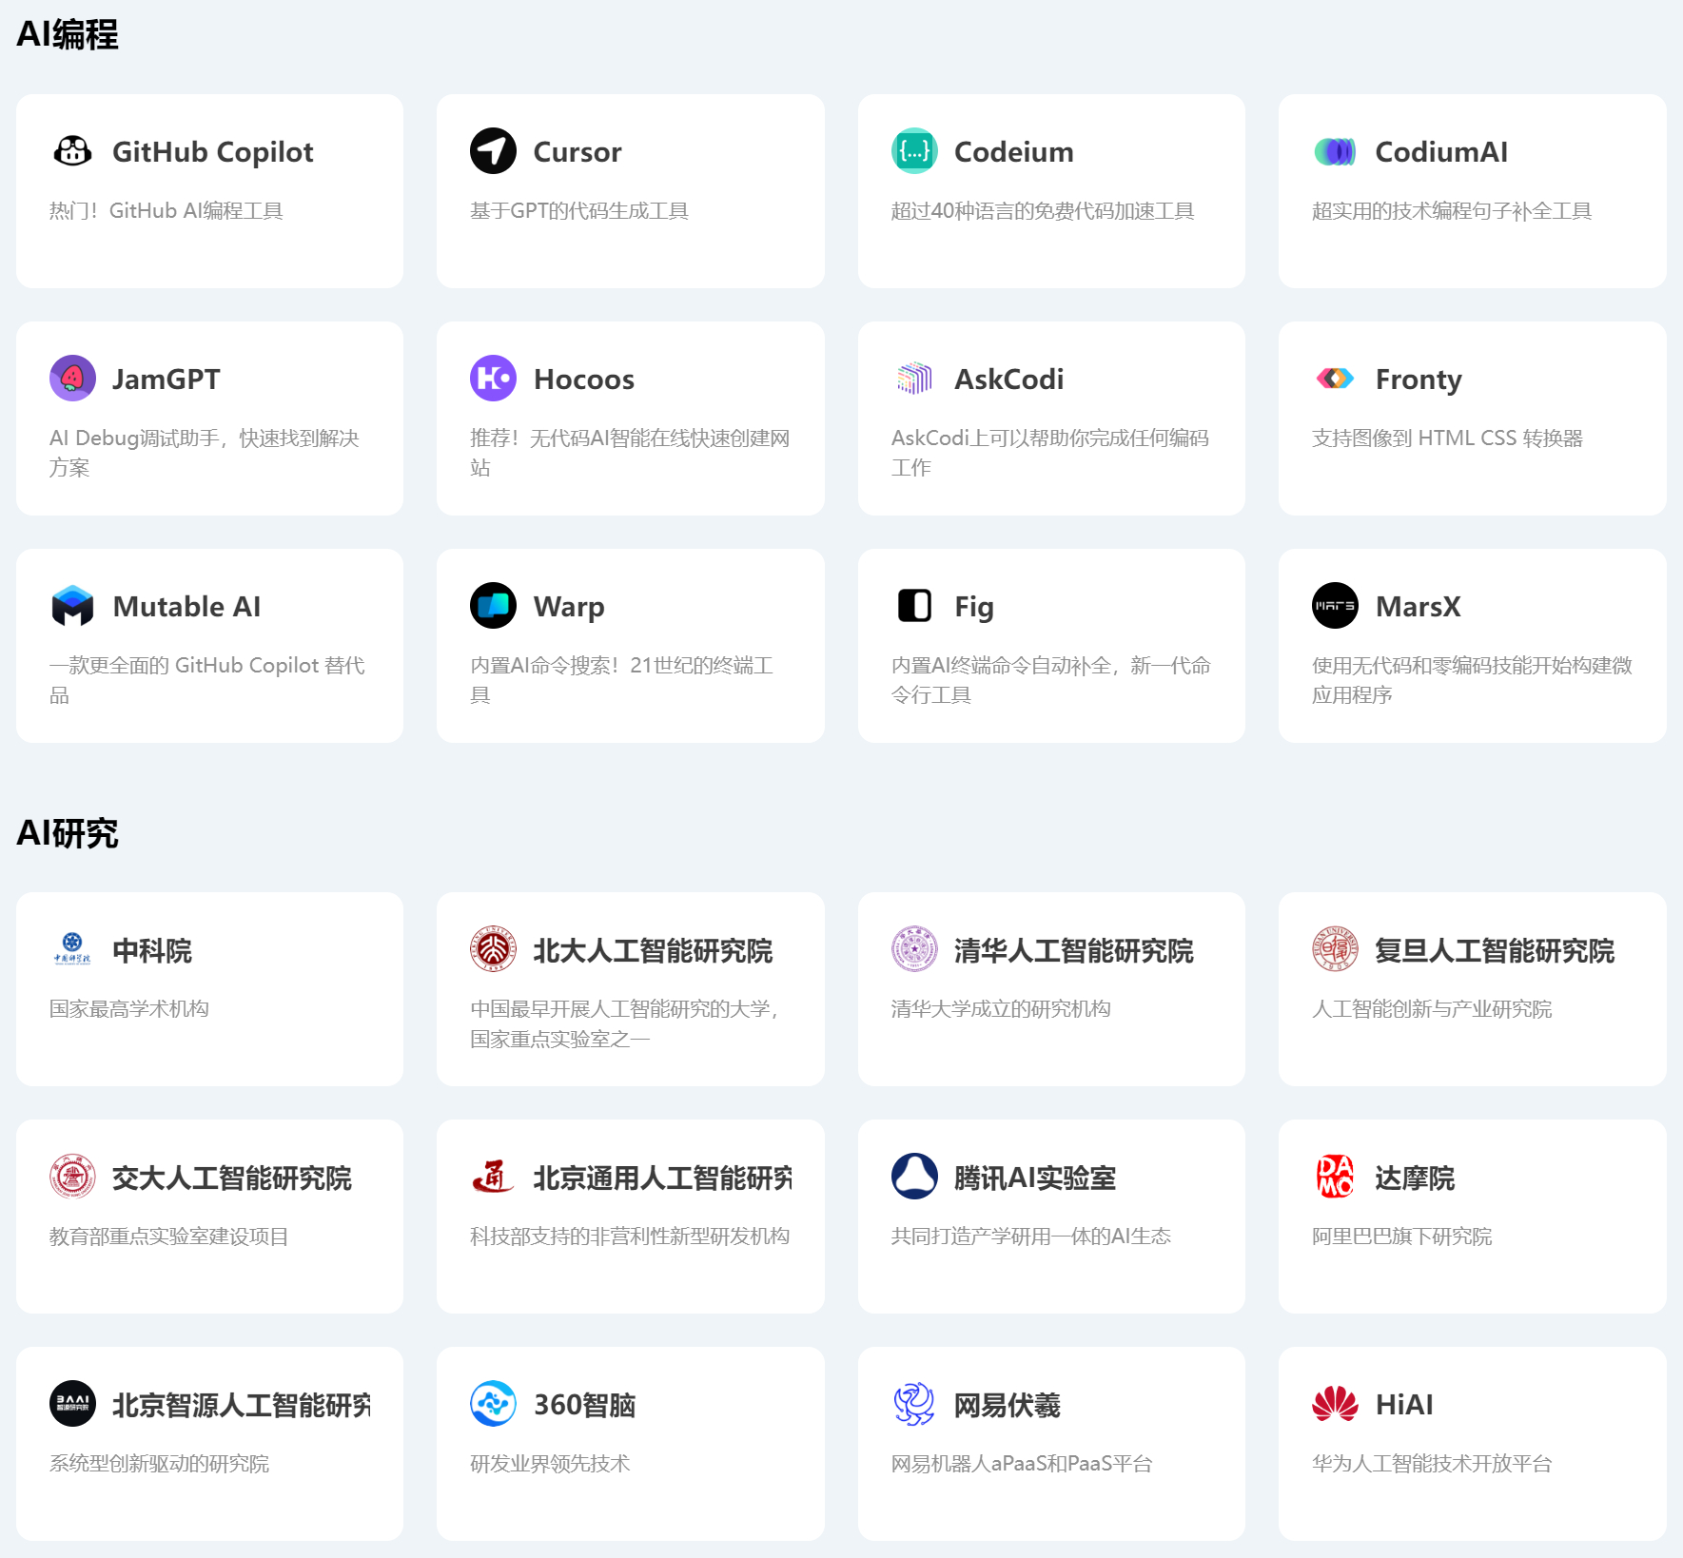The height and width of the screenshot is (1558, 1683).
Task: Open the CodiumAI title link
Action: (x=1441, y=152)
